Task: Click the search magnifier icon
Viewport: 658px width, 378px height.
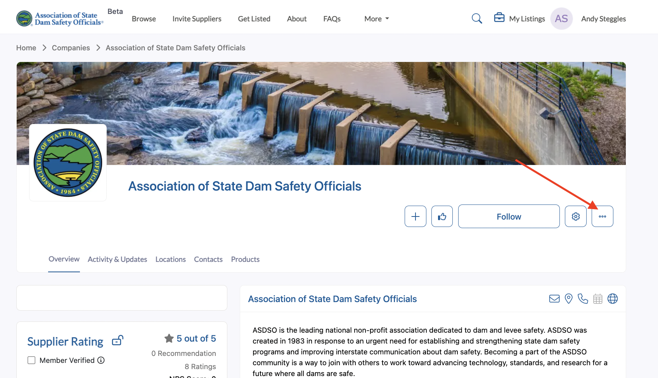Action: coord(477,19)
